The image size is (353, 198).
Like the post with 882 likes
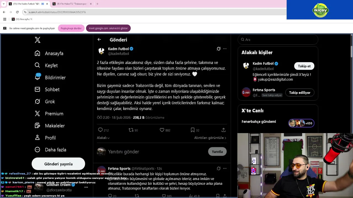coord(162,130)
